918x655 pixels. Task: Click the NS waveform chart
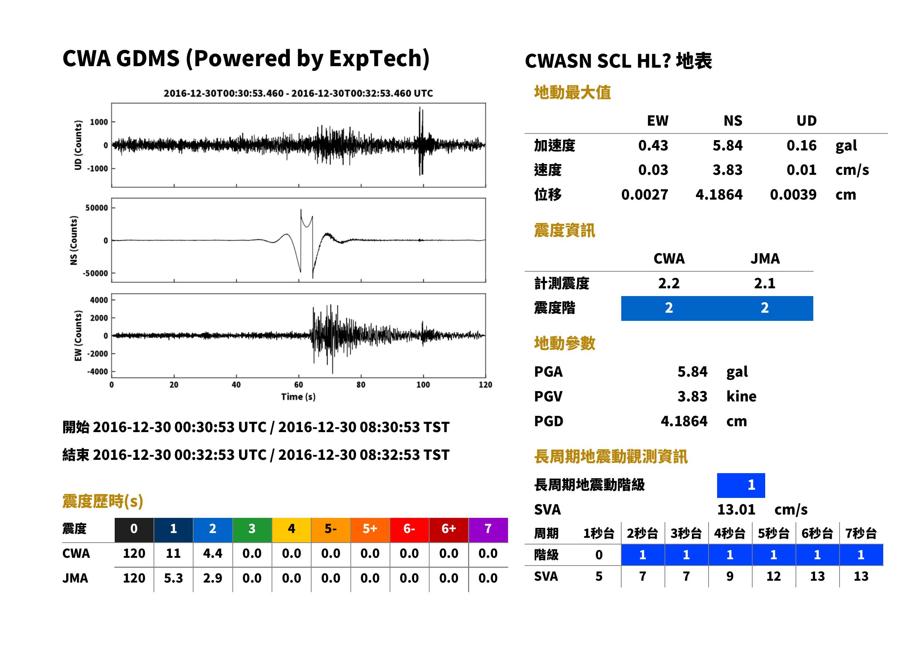point(298,240)
